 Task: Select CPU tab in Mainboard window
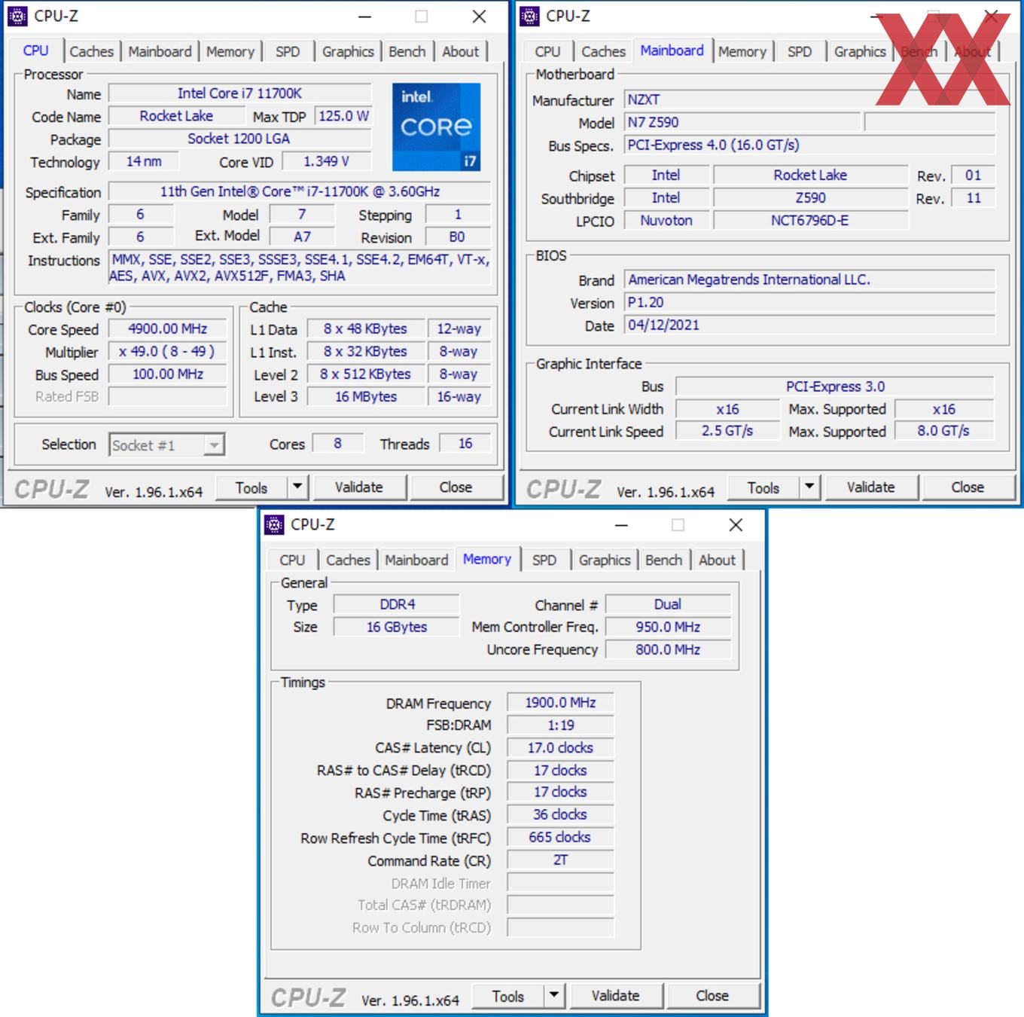(x=547, y=52)
